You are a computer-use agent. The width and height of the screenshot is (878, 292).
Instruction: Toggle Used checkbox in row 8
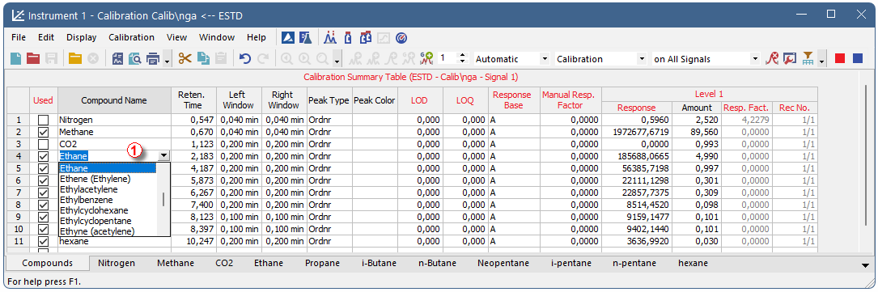43,205
